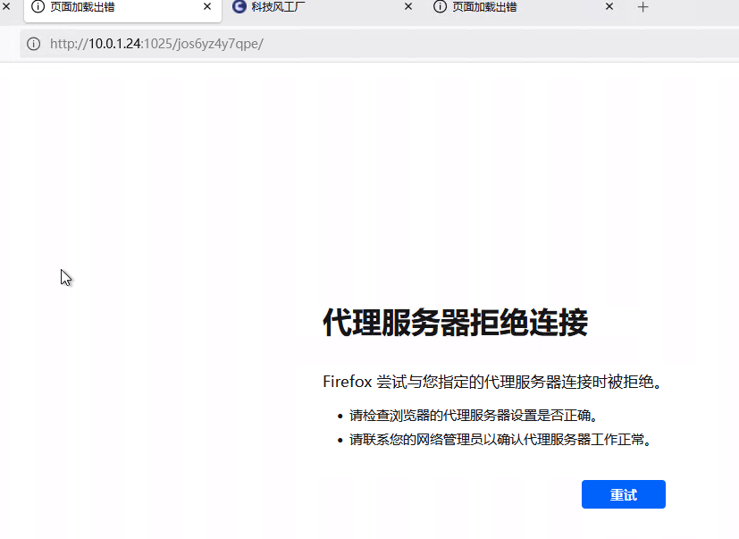
Task: Click the 重试 retry button
Action: (x=623, y=494)
